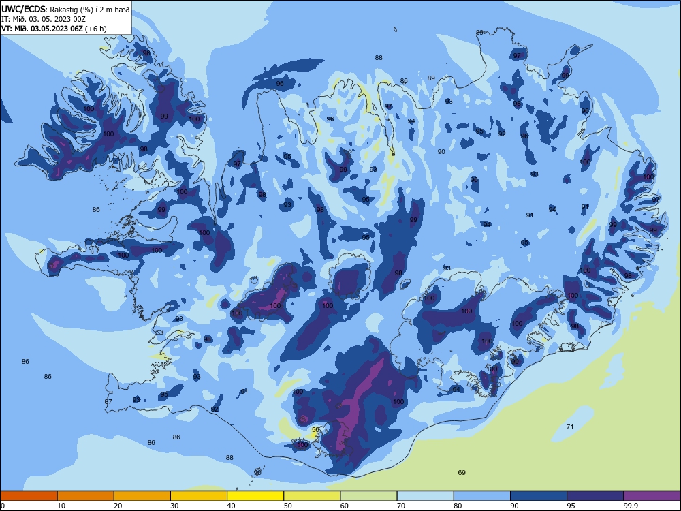Click the 30–40 golden legend swatch
Image resolution: width=681 pixels, height=511 pixels.
199,496
